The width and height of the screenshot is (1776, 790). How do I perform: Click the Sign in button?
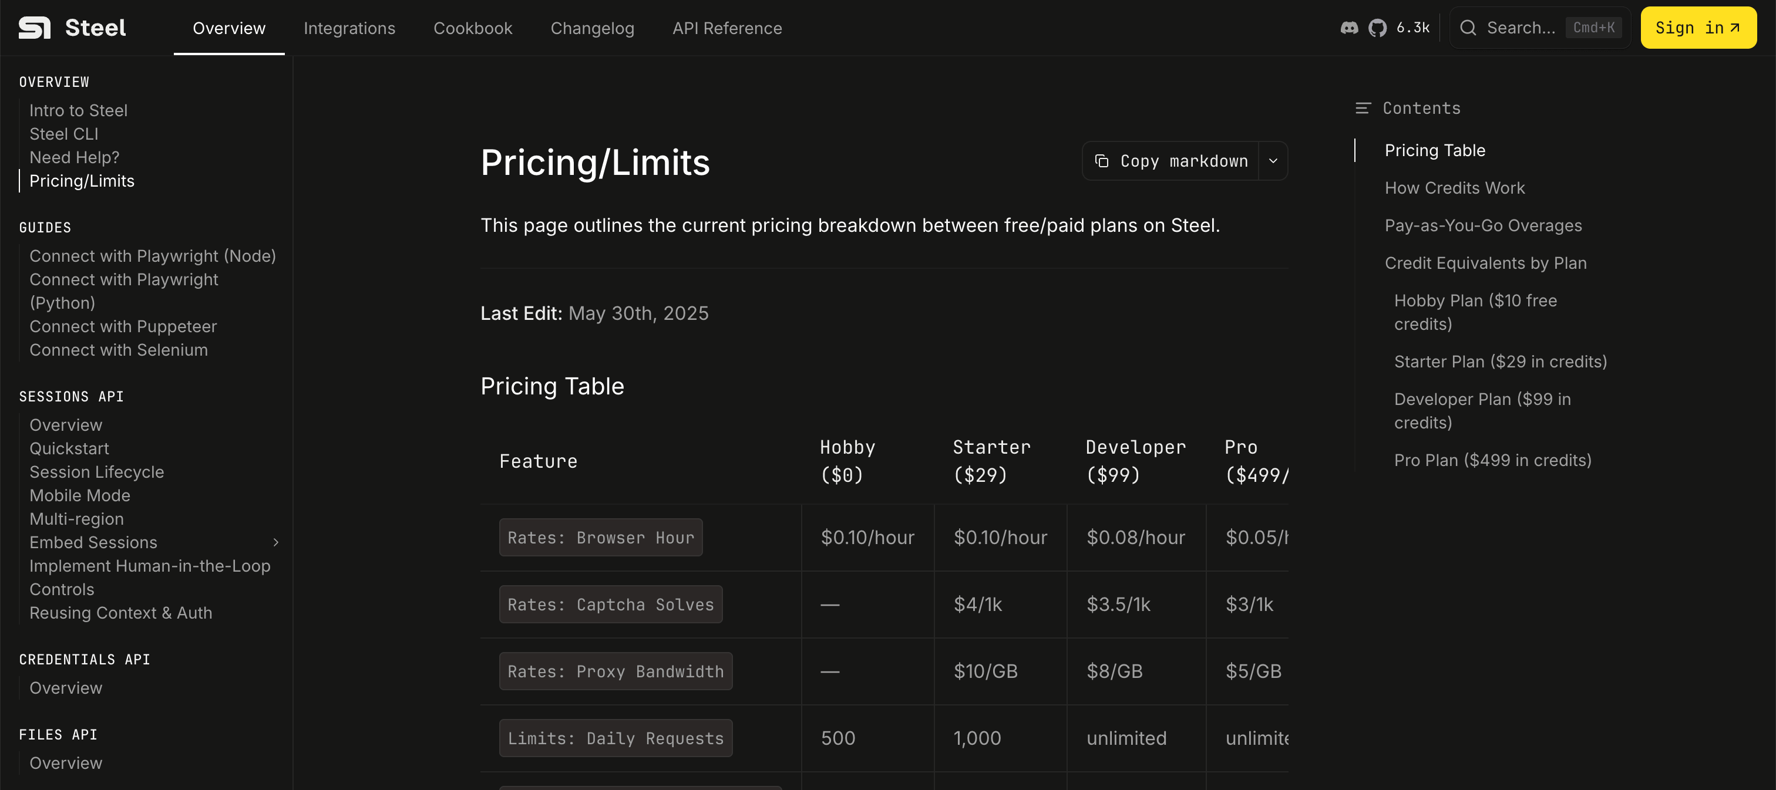pyautogui.click(x=1698, y=28)
